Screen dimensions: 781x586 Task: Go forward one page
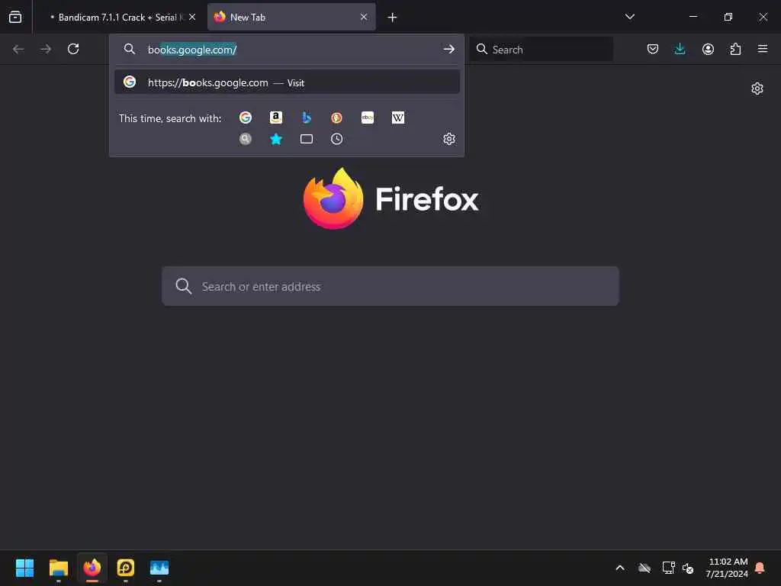(x=46, y=49)
